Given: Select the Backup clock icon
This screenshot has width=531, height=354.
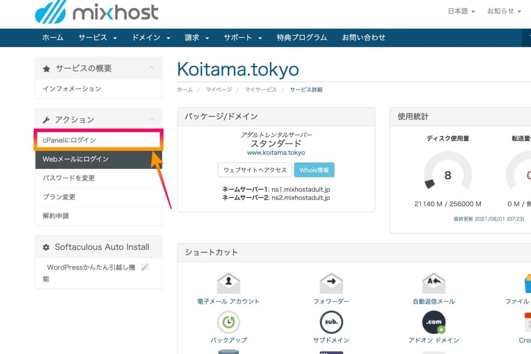Looking at the screenshot, I should (x=228, y=322).
